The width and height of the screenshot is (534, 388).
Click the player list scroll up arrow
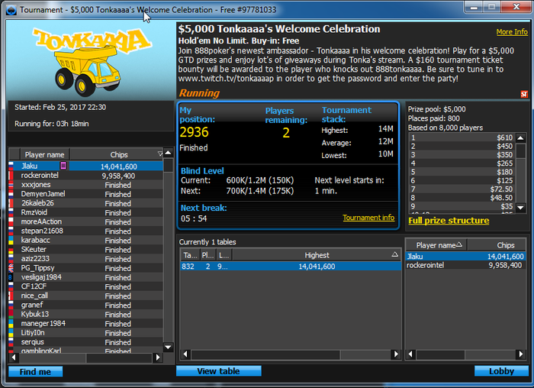(x=169, y=153)
